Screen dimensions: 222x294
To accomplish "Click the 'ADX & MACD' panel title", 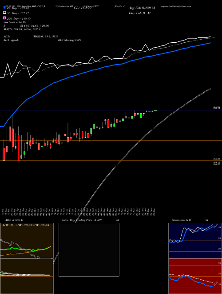I will (14, 220).
